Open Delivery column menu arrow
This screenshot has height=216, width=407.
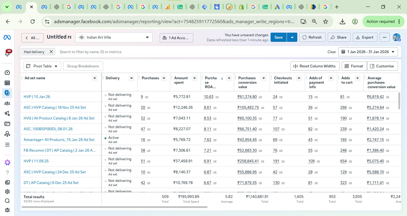coord(131,78)
